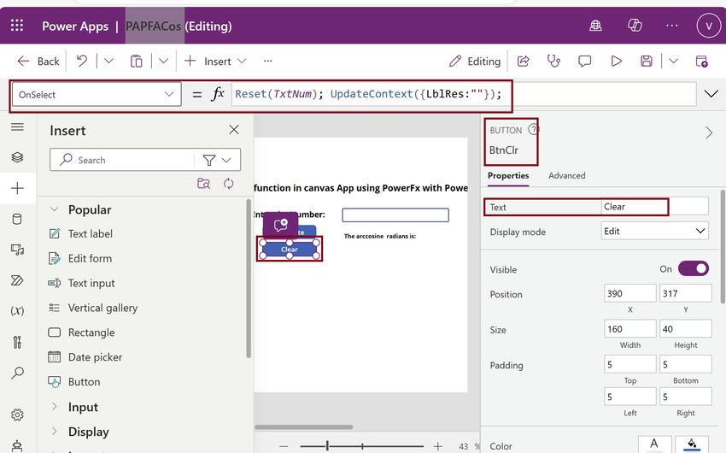Screen dimensions: 726x453
Task: Open the Insert menu in toolbar
Action: click(x=215, y=62)
